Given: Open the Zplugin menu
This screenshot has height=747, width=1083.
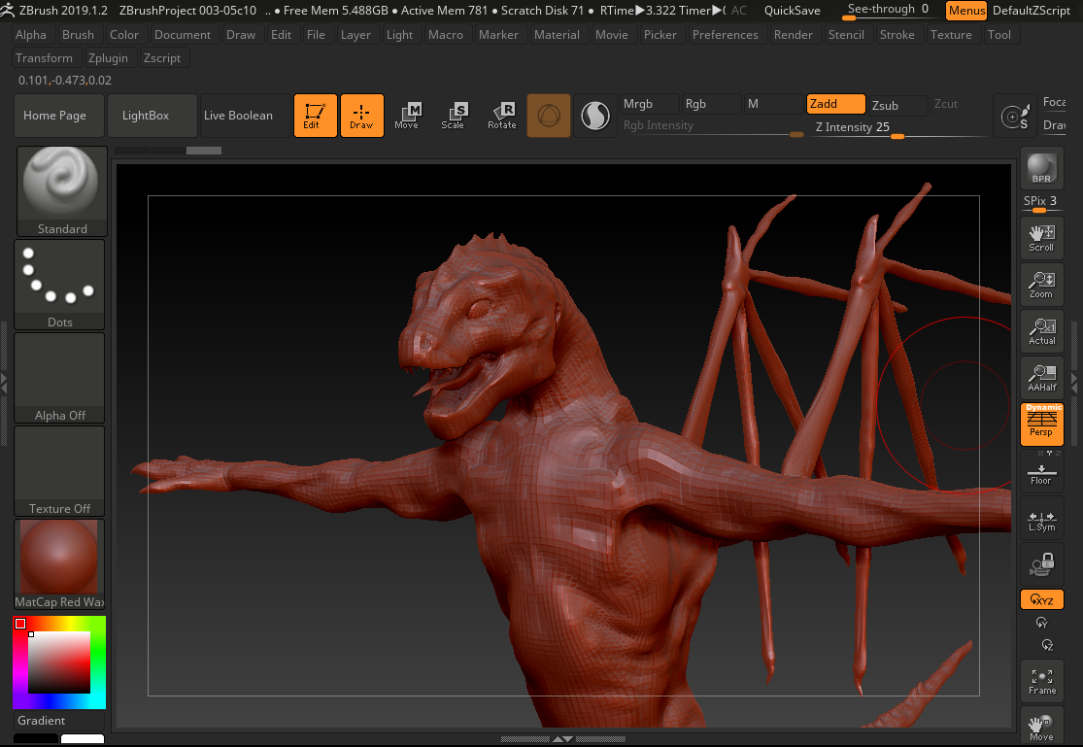Looking at the screenshot, I should (107, 58).
